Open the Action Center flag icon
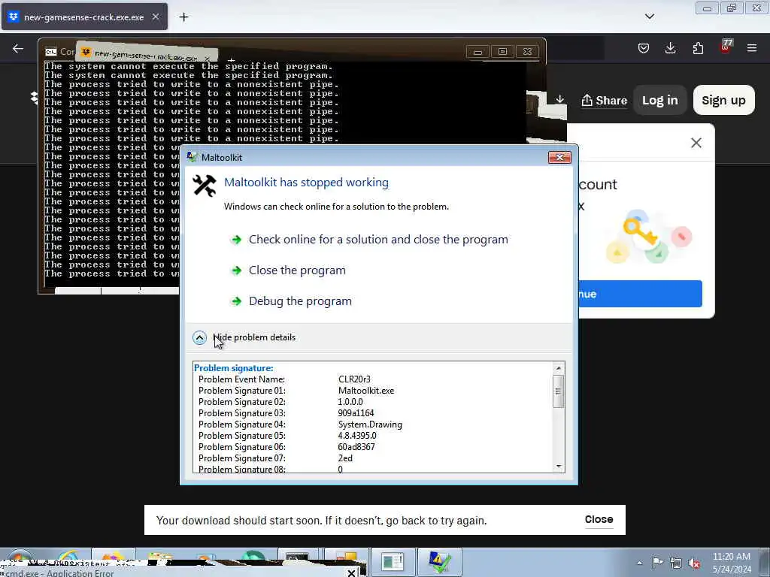 [x=657, y=563]
